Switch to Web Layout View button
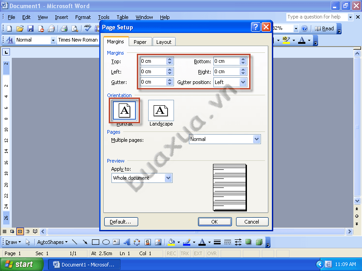 12,231
